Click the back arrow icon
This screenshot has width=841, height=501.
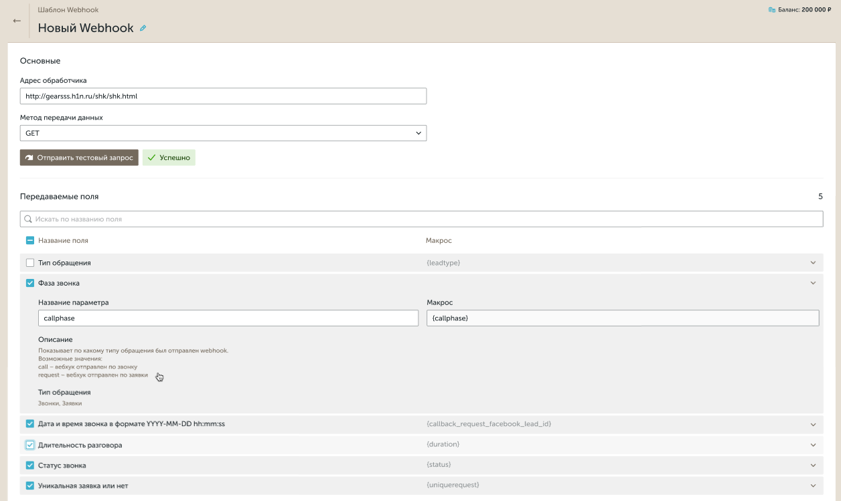coord(17,21)
